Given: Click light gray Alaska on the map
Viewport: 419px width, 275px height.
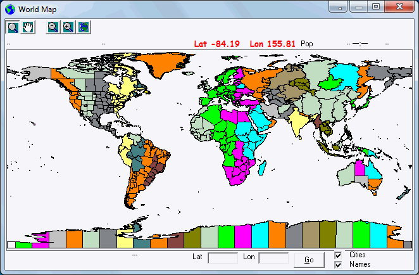Looking at the screenshot, I should point(37,74).
